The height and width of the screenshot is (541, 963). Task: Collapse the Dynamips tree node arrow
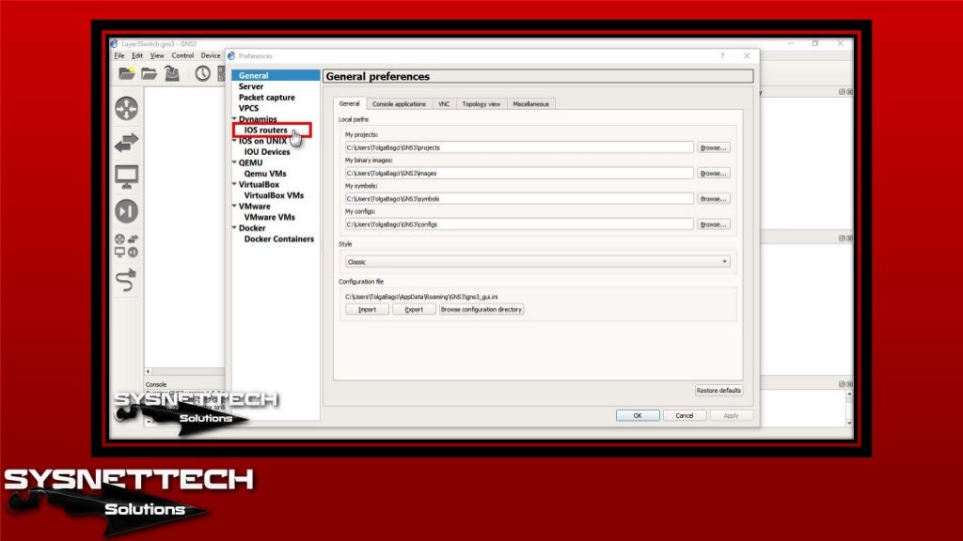pyautogui.click(x=234, y=118)
